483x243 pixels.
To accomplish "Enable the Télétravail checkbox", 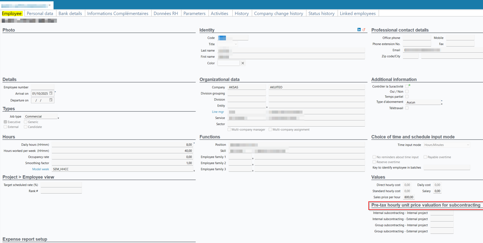I will [x=407, y=108].
